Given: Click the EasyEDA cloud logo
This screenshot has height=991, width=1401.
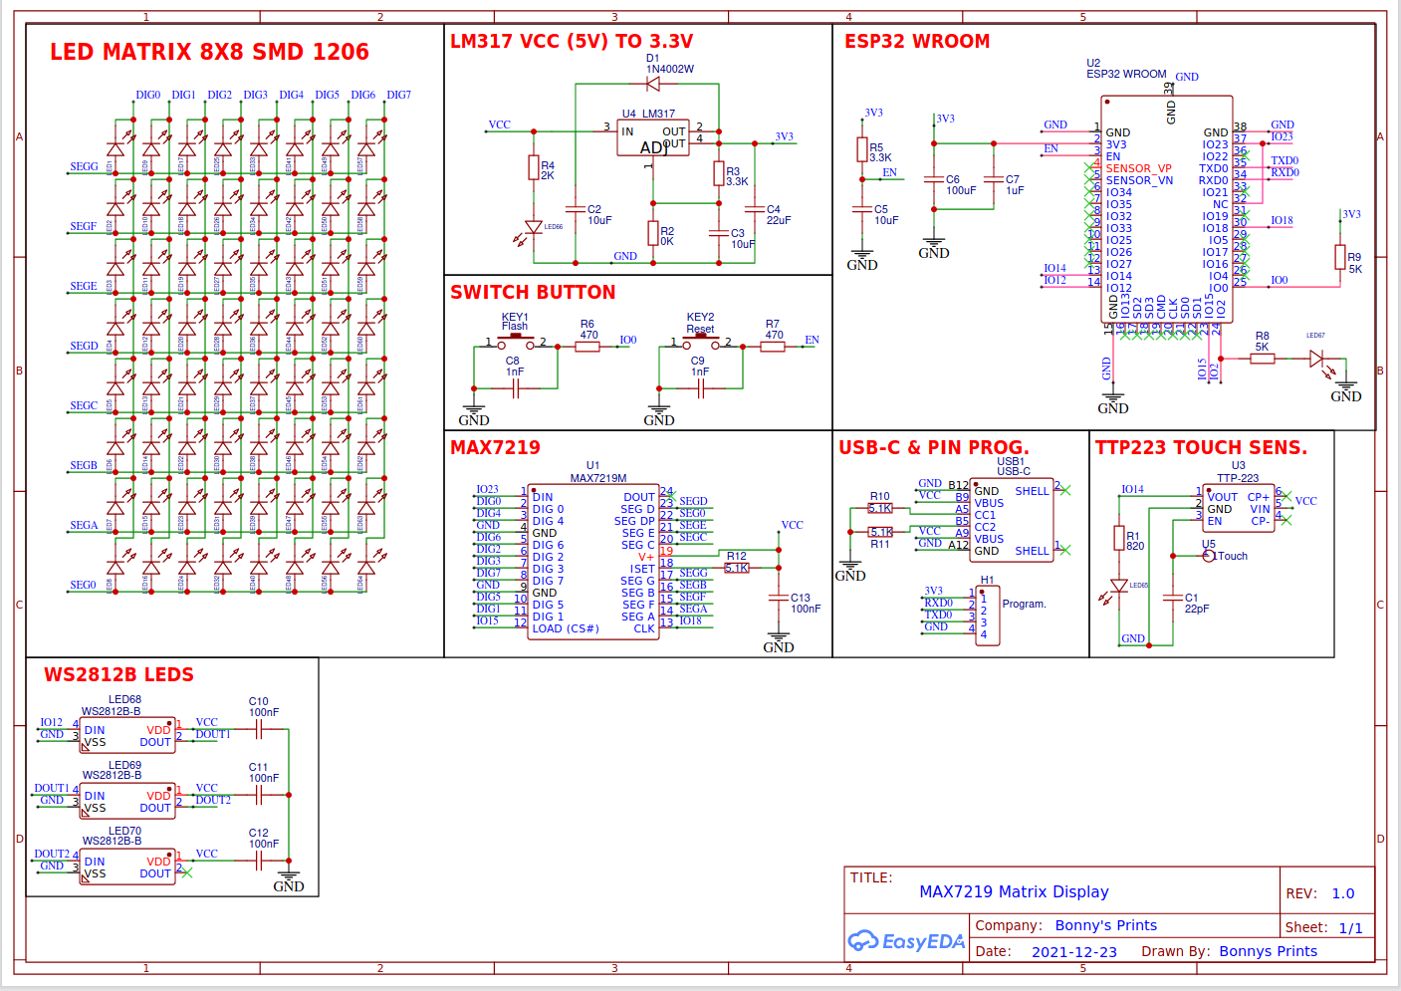Looking at the screenshot, I should (862, 939).
